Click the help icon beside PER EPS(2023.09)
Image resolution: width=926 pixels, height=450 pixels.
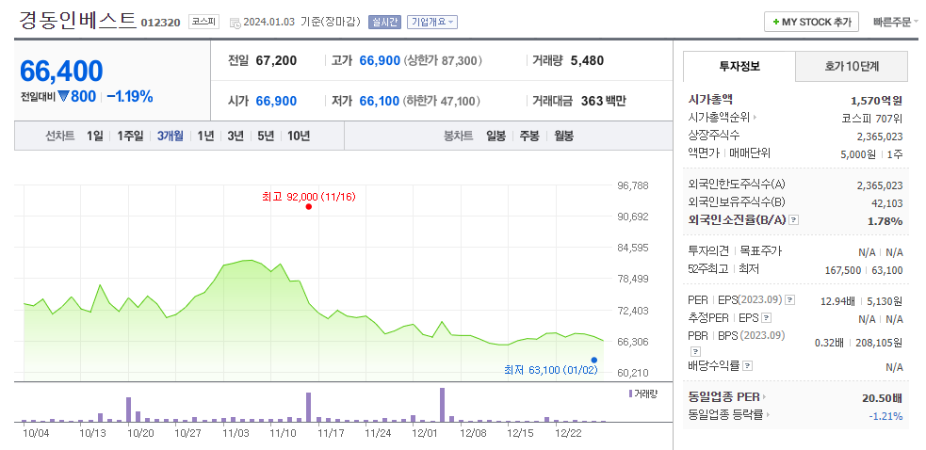790,300
